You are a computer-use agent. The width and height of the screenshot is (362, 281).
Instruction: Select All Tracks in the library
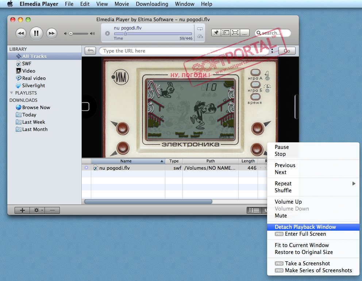(x=44, y=56)
